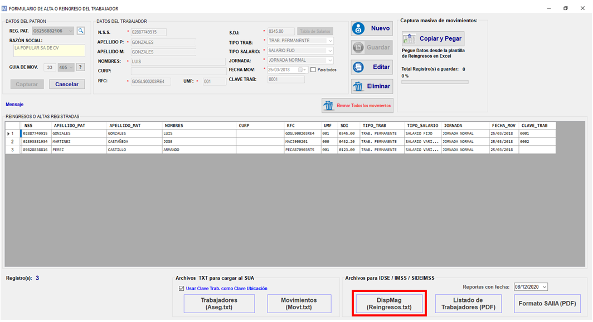
Task: Open the guía de movimiento 405 dropdown
Action: tap(71, 68)
